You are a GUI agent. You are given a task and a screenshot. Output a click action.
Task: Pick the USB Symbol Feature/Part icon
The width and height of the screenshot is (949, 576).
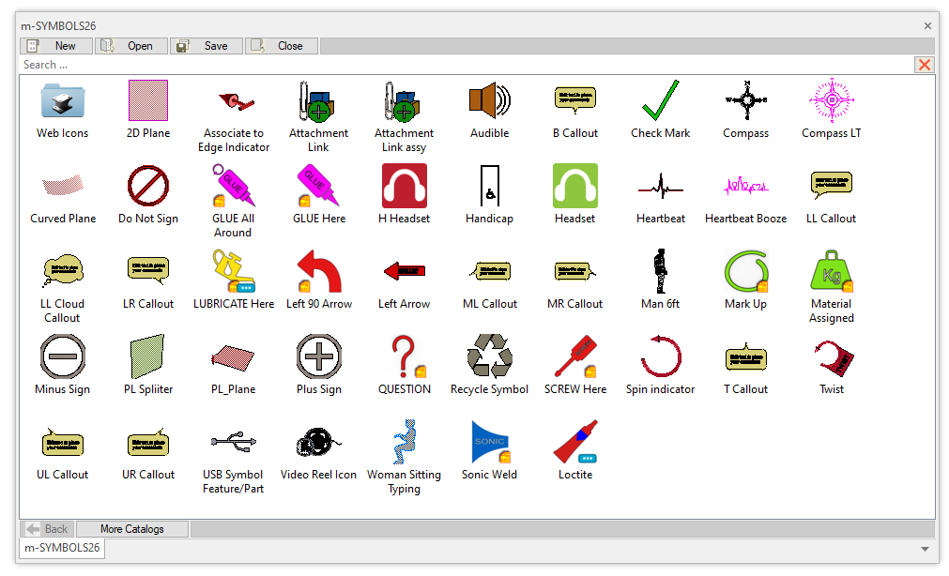(x=233, y=442)
